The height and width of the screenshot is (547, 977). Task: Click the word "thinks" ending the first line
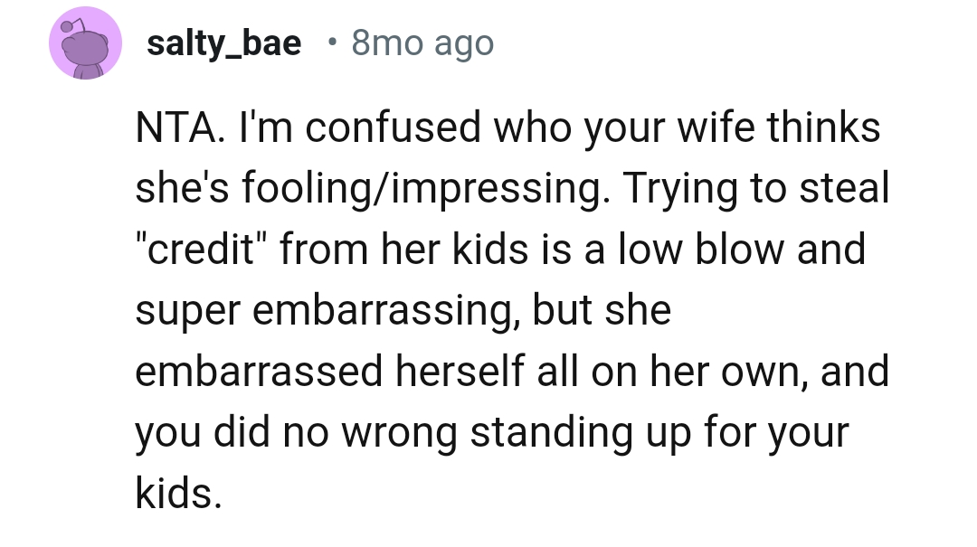(823, 128)
